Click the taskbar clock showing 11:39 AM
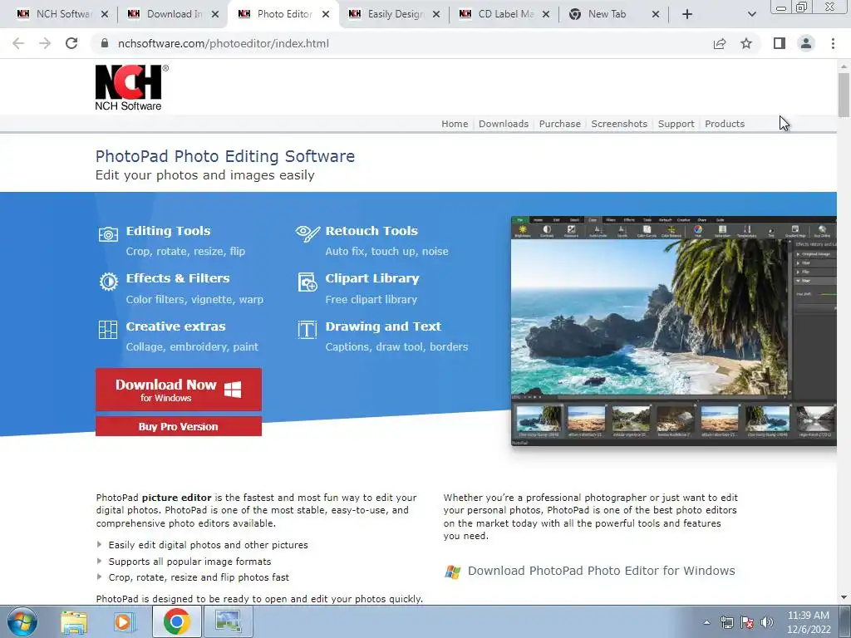Viewport: 851px width, 638px height. tap(809, 622)
